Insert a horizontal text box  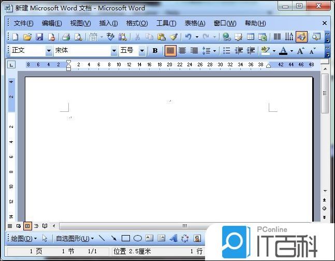coord(149,238)
